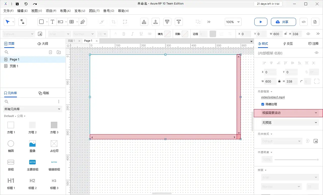
Task: Click the 填充 fill color swatch
Action: [167, 34]
